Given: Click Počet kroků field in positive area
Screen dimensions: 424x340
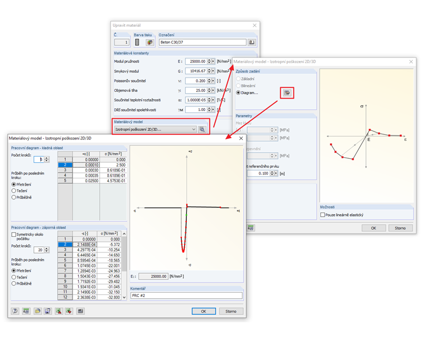Looking at the screenshot, I should pos(38,159).
